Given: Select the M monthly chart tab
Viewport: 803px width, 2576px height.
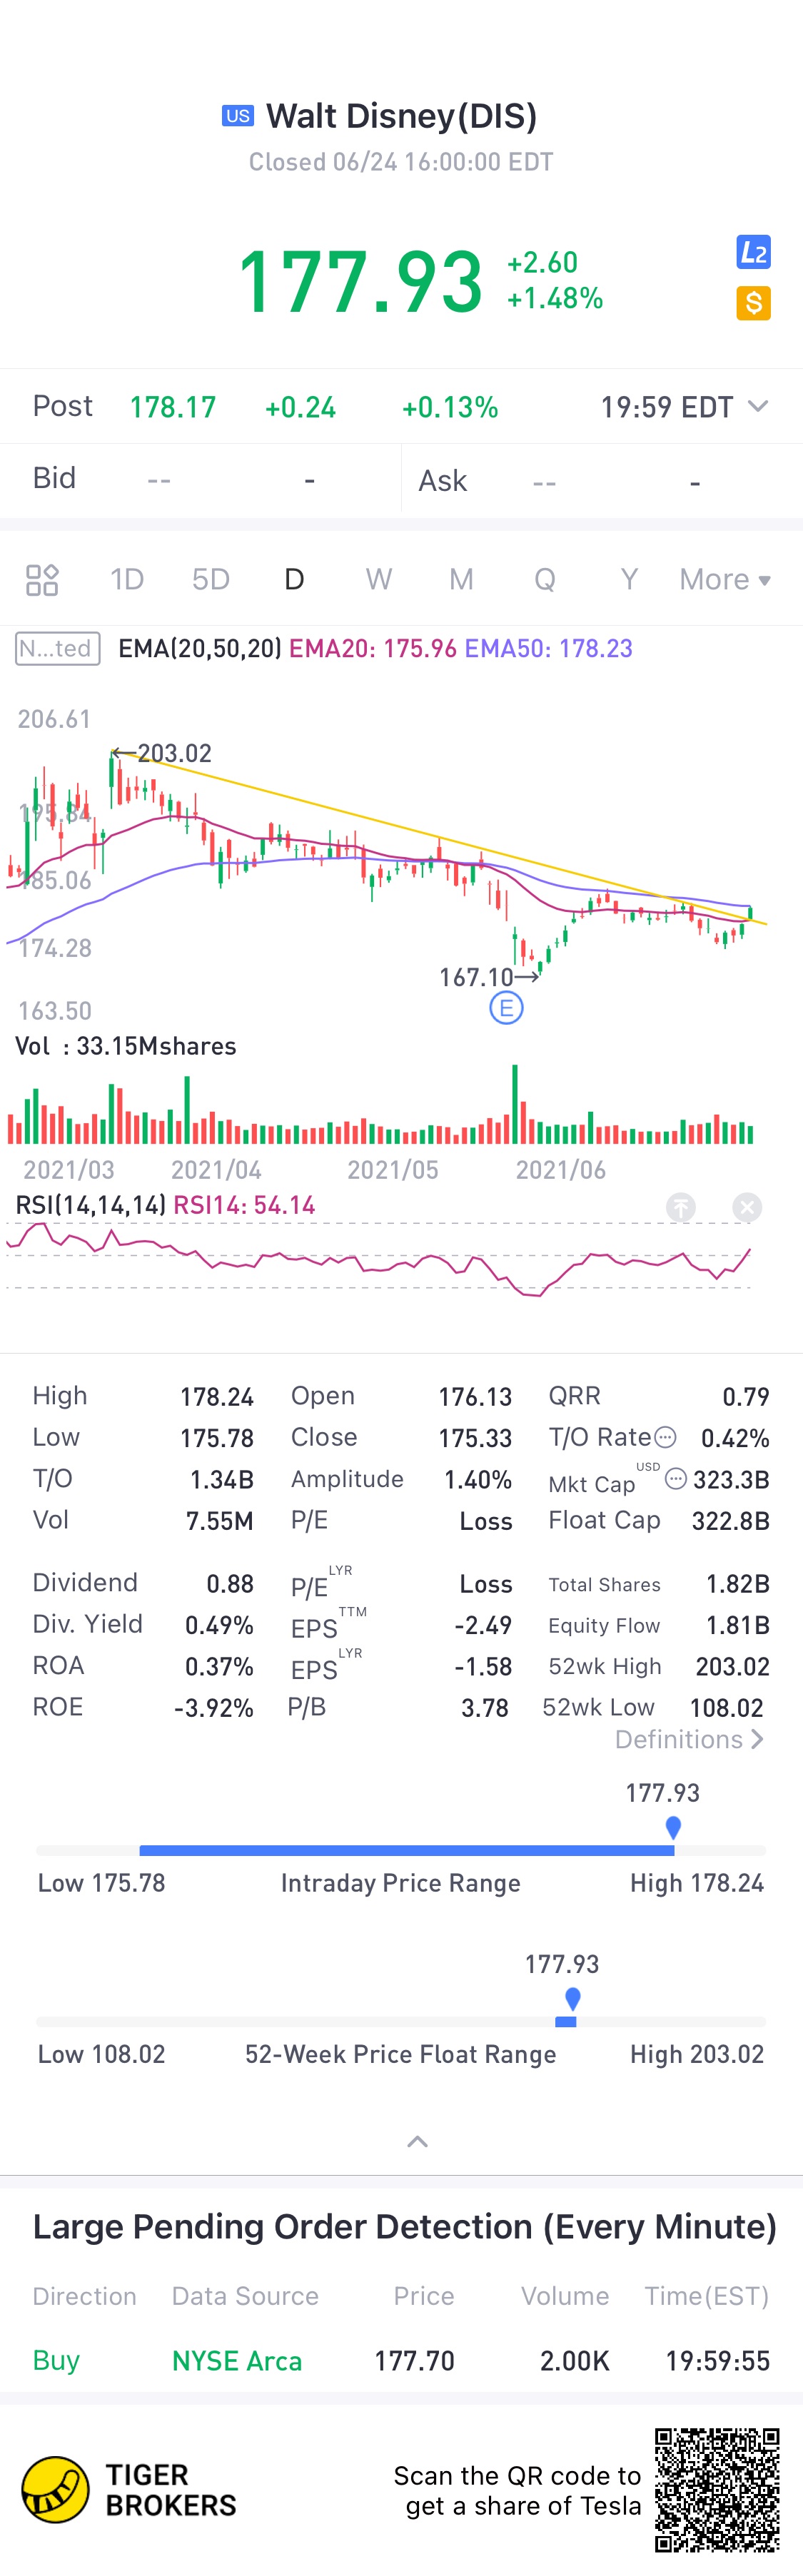Looking at the screenshot, I should click(461, 580).
